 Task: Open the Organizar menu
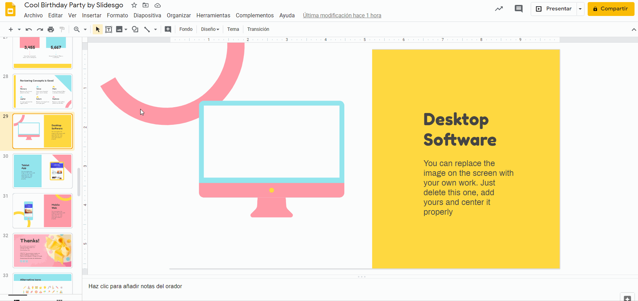coord(179,15)
